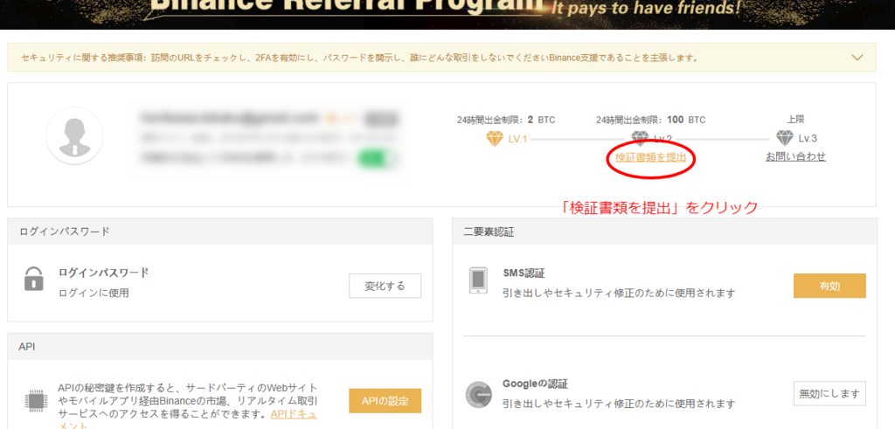Click the Google authenticator icon
The image size is (895, 429).
click(478, 395)
